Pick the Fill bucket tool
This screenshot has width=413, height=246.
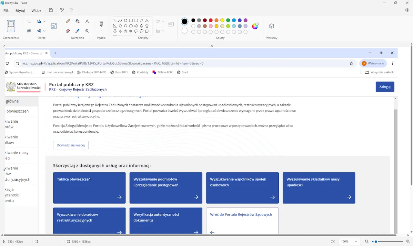click(77, 22)
